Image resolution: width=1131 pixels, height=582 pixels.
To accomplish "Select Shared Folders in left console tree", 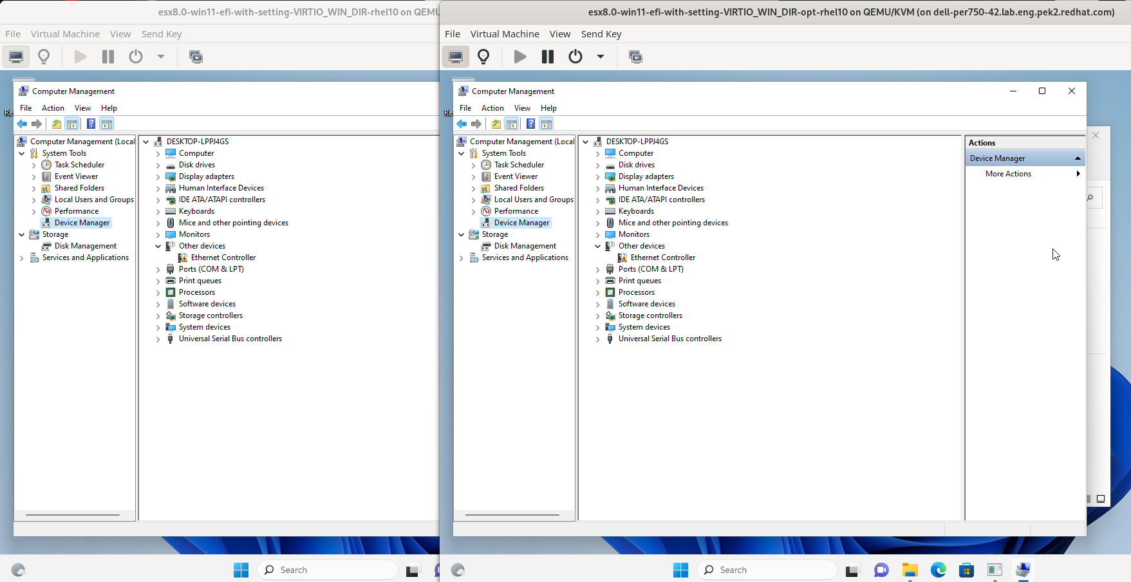I will click(x=79, y=188).
